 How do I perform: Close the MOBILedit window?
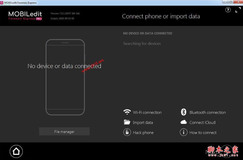[238, 2]
